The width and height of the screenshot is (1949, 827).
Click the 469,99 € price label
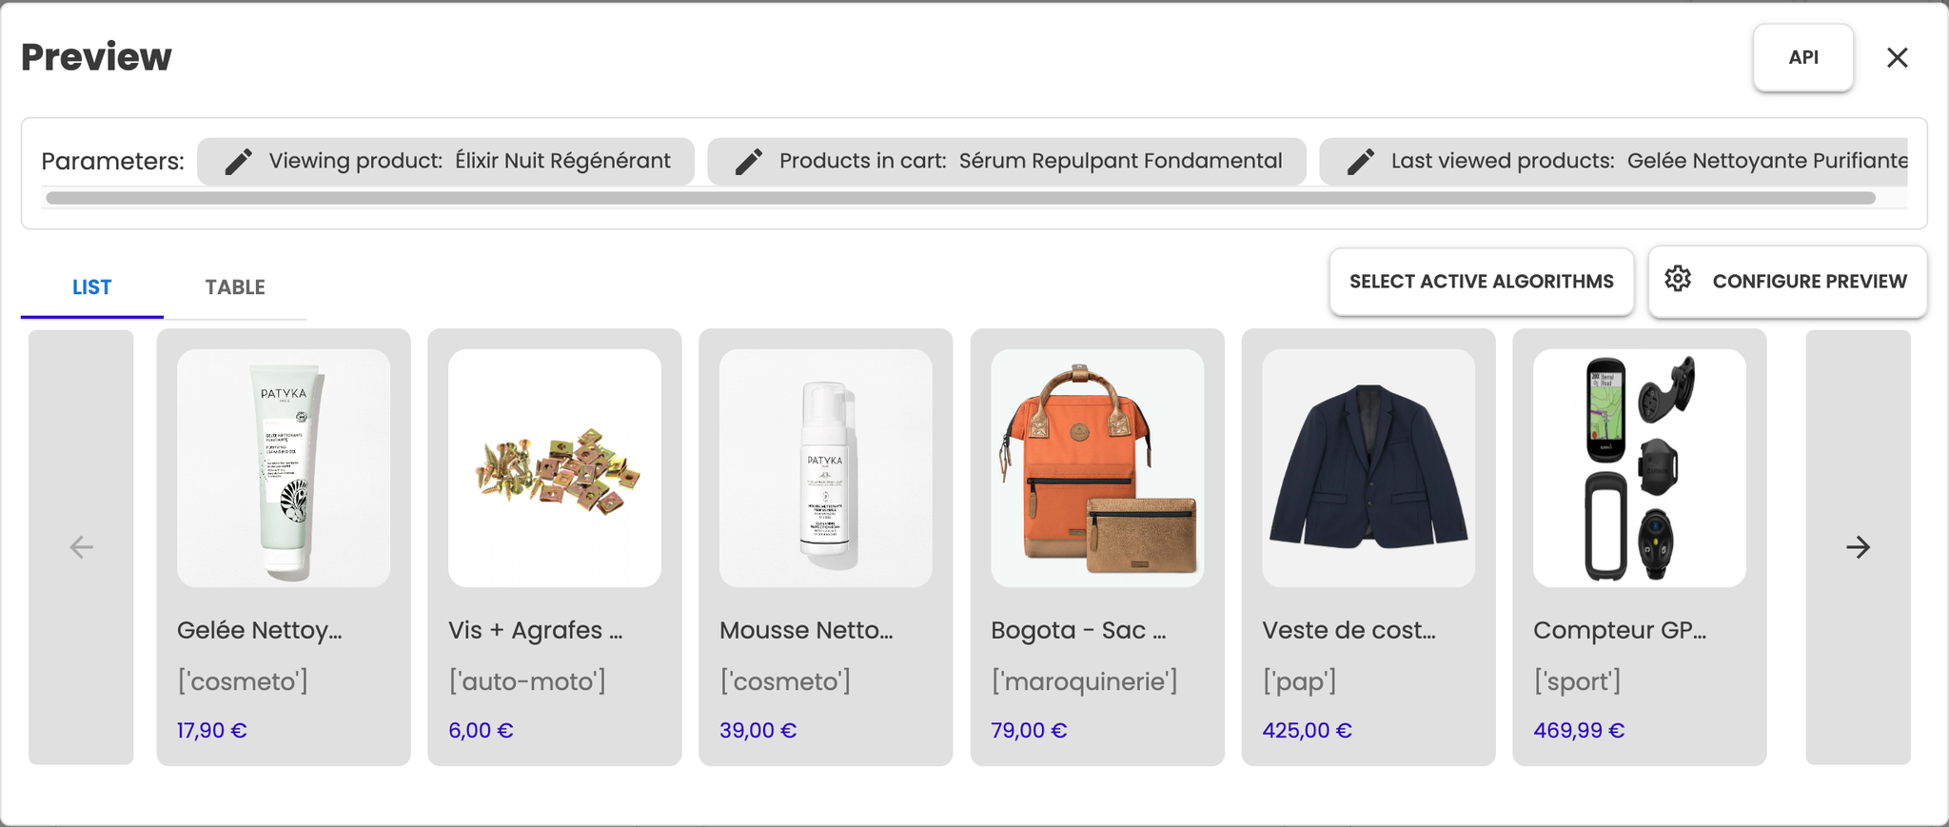[x=1579, y=731]
